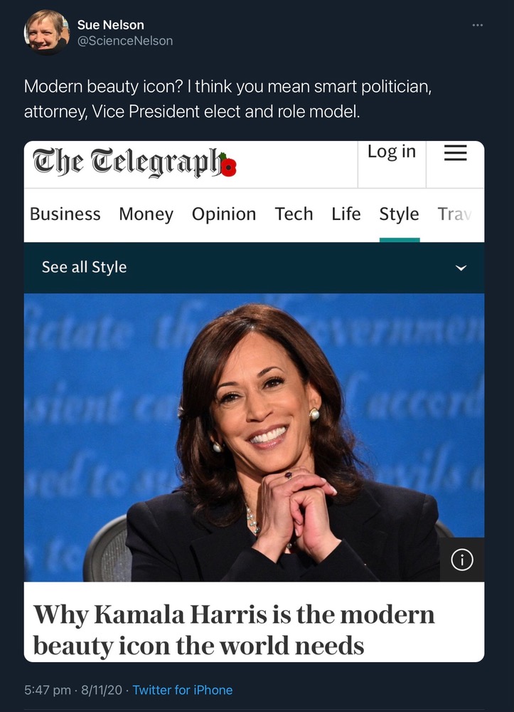Click The Telegraph logo
This screenshot has width=514, height=712.
[x=134, y=162]
